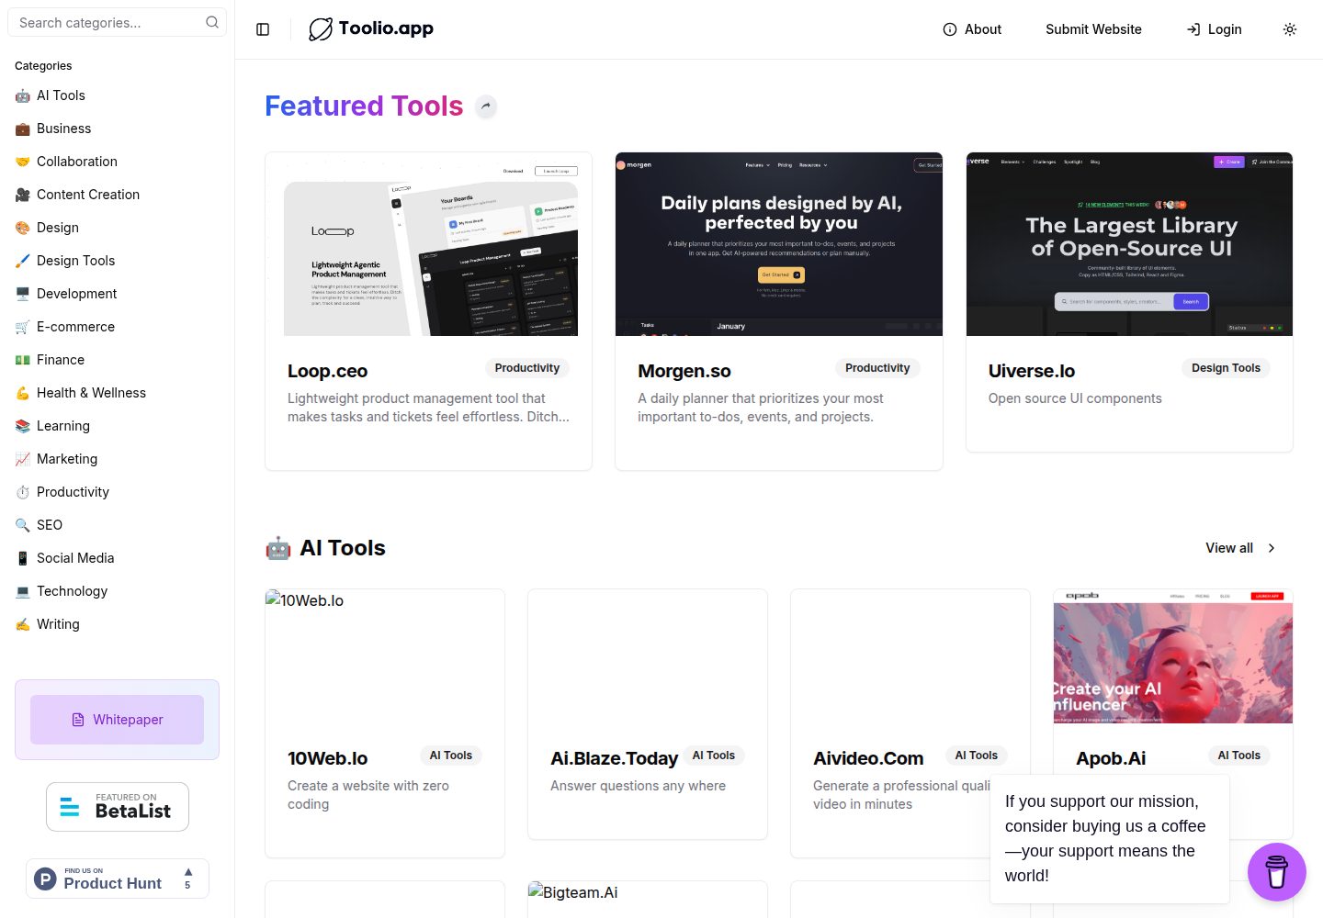The image size is (1323, 918).
Task: Open the Loop.ceo screenshot thumbnail
Action: pyautogui.click(x=429, y=244)
